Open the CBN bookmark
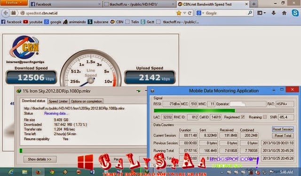301x176 pixels. click(x=117, y=22)
